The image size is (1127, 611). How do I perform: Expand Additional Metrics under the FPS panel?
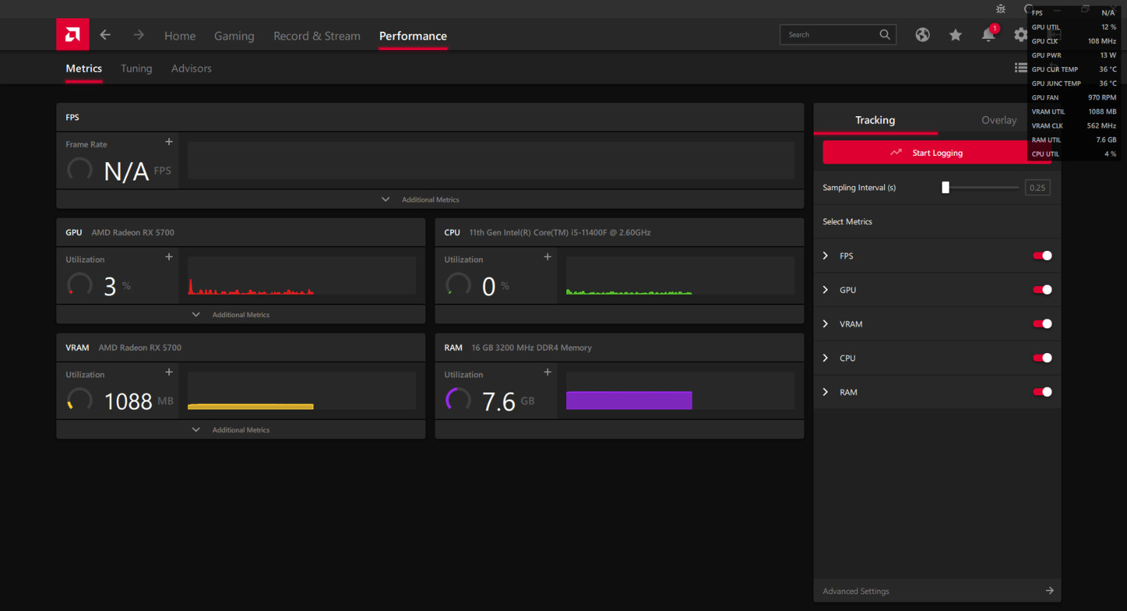(430, 199)
